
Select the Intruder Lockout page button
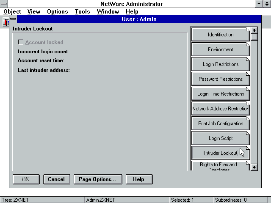pos(220,153)
